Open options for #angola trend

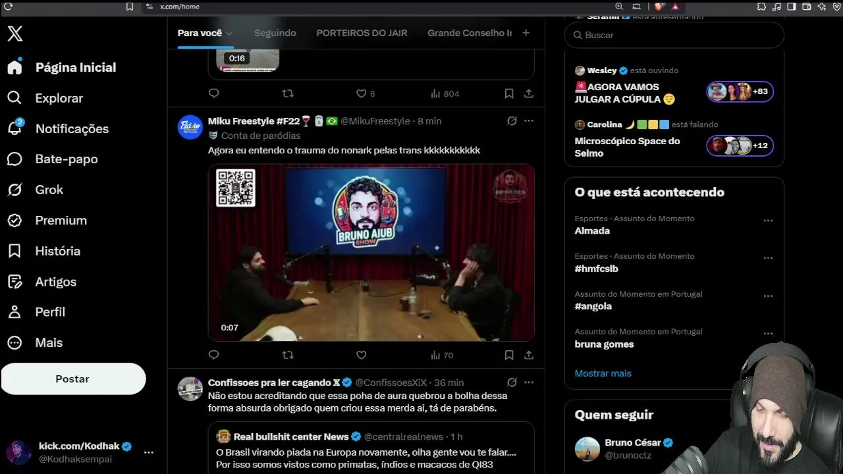[x=768, y=296]
